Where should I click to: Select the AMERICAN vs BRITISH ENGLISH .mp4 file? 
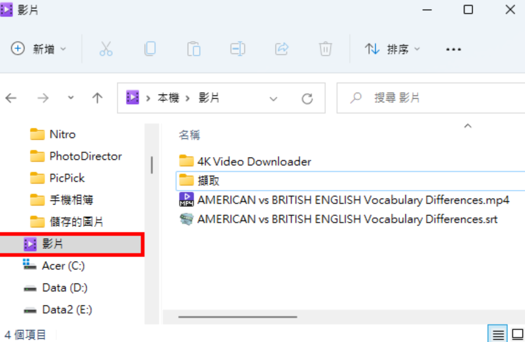[344, 200]
